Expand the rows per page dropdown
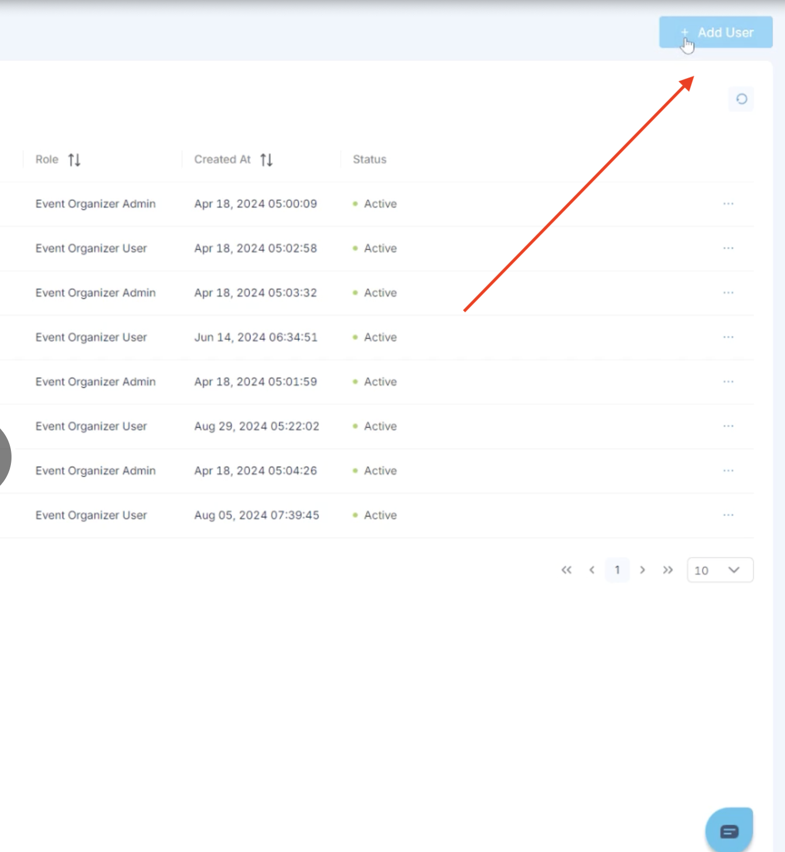This screenshot has height=852, width=785. (720, 570)
